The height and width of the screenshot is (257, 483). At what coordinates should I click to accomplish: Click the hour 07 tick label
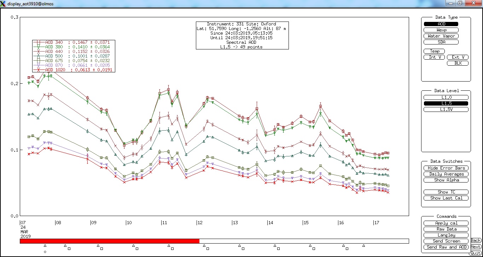pyautogui.click(x=23, y=223)
